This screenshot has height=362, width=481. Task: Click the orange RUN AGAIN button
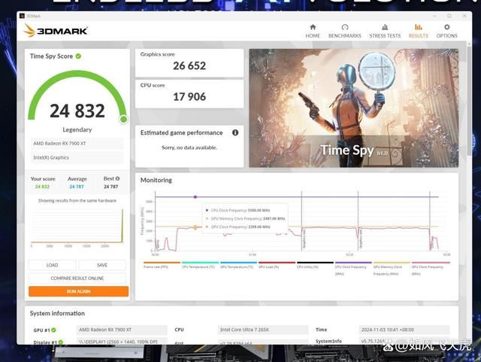click(x=78, y=291)
